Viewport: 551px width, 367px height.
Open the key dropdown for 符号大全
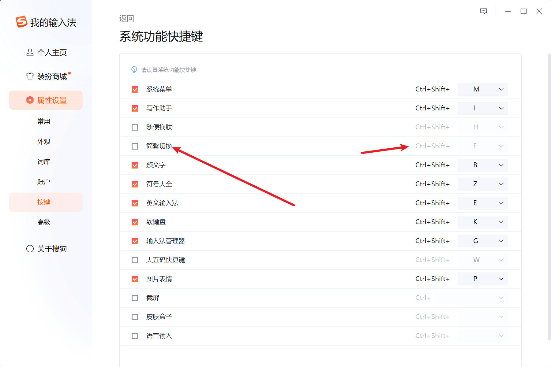click(x=501, y=184)
